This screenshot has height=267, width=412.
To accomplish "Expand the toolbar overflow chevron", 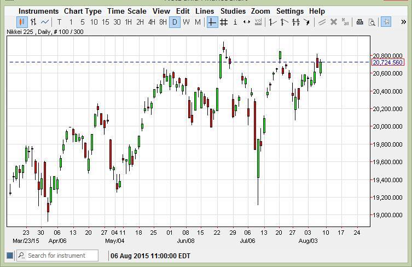I will click(403, 22).
